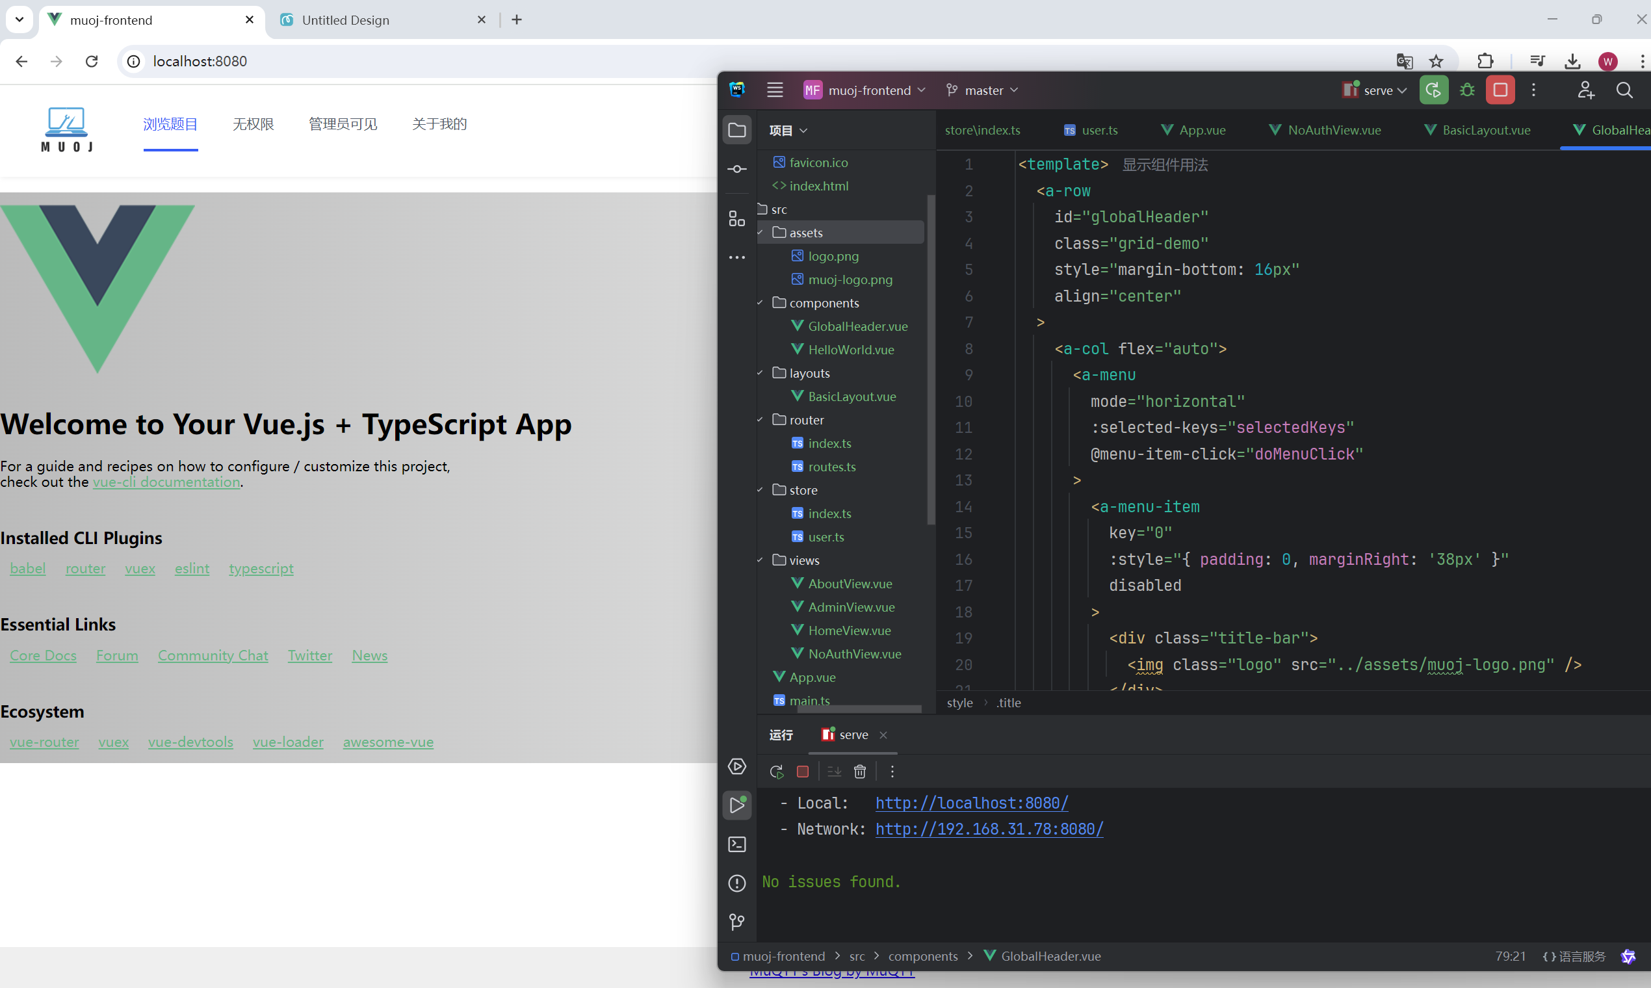Open the vue-cli documentation link
1651x988 pixels.
[166, 482]
